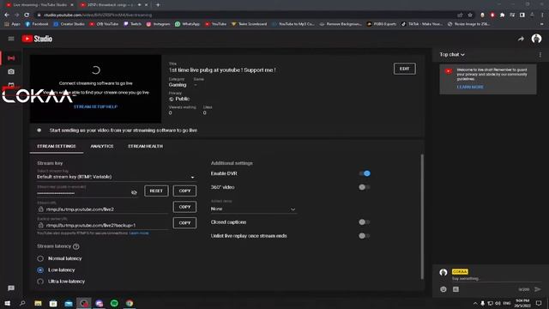Select Normal latency radio button

tap(40, 258)
